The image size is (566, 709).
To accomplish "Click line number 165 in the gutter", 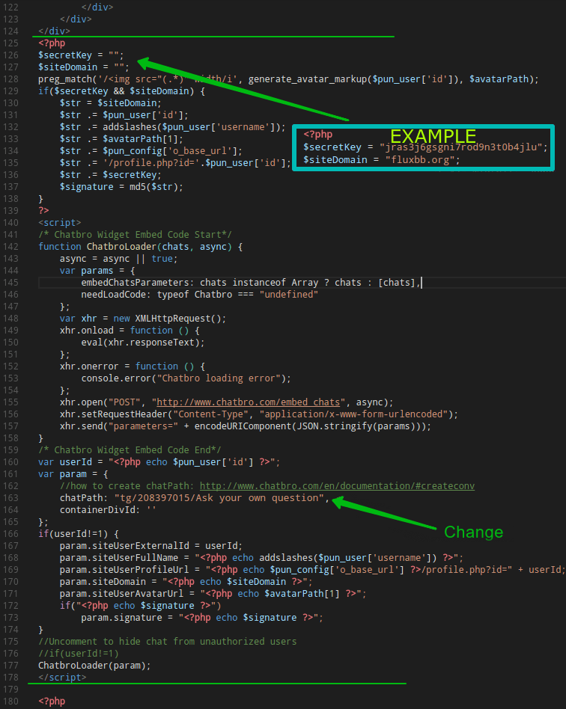I will [x=11, y=522].
